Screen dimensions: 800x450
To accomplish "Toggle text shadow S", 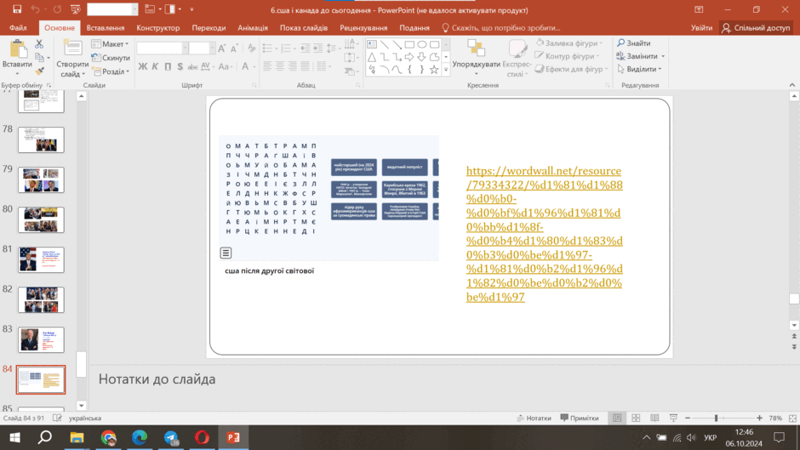I will coord(180,66).
